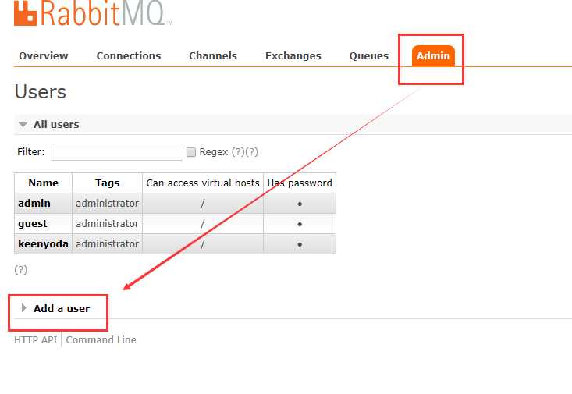Click the Users page heading
Image resolution: width=572 pixels, height=394 pixels.
[x=40, y=91]
